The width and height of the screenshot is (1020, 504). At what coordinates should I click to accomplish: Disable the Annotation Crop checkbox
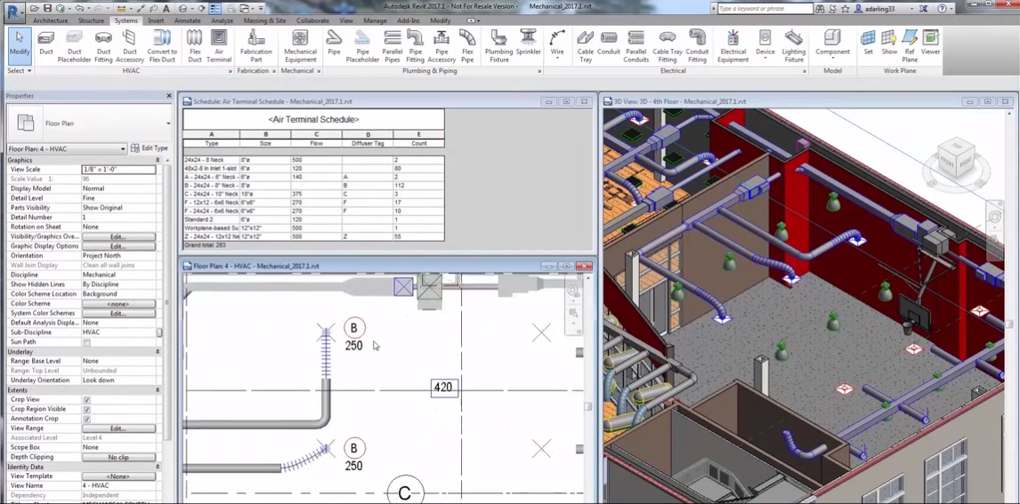coord(86,419)
